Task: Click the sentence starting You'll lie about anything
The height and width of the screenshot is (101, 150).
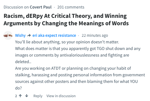Action: point(67,42)
